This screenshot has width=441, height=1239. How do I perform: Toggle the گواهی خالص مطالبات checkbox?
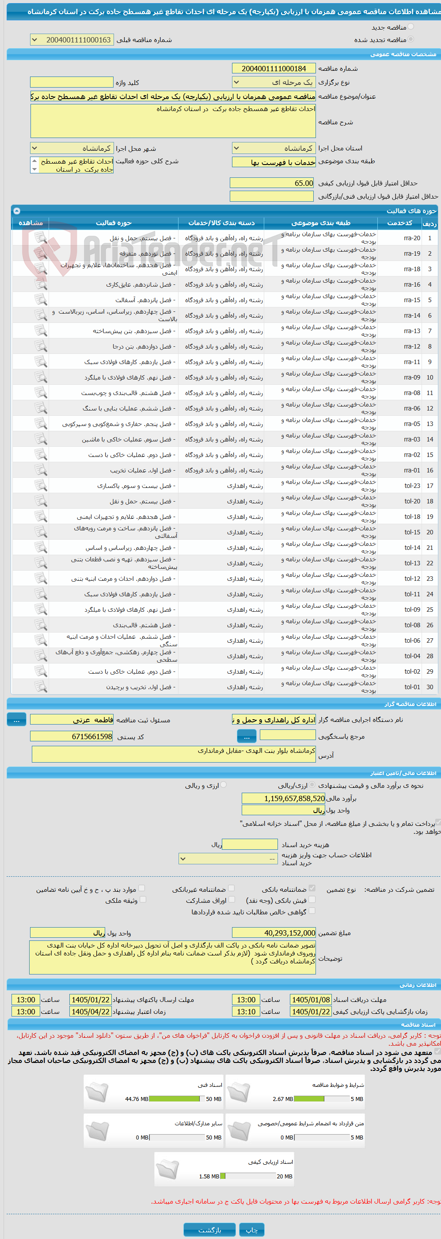312,910
